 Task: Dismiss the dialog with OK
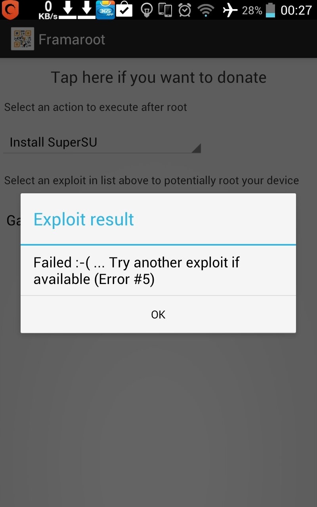(x=158, y=314)
